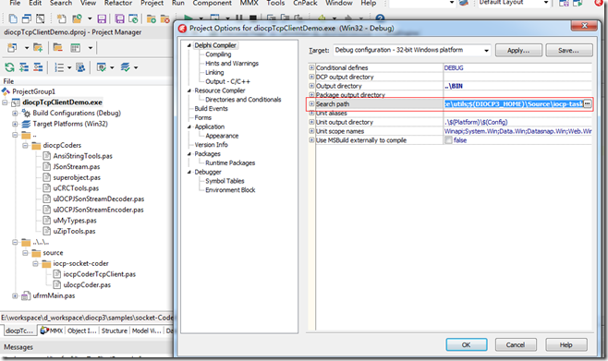
Task: Expand the Unit scope names property
Action: (311, 131)
